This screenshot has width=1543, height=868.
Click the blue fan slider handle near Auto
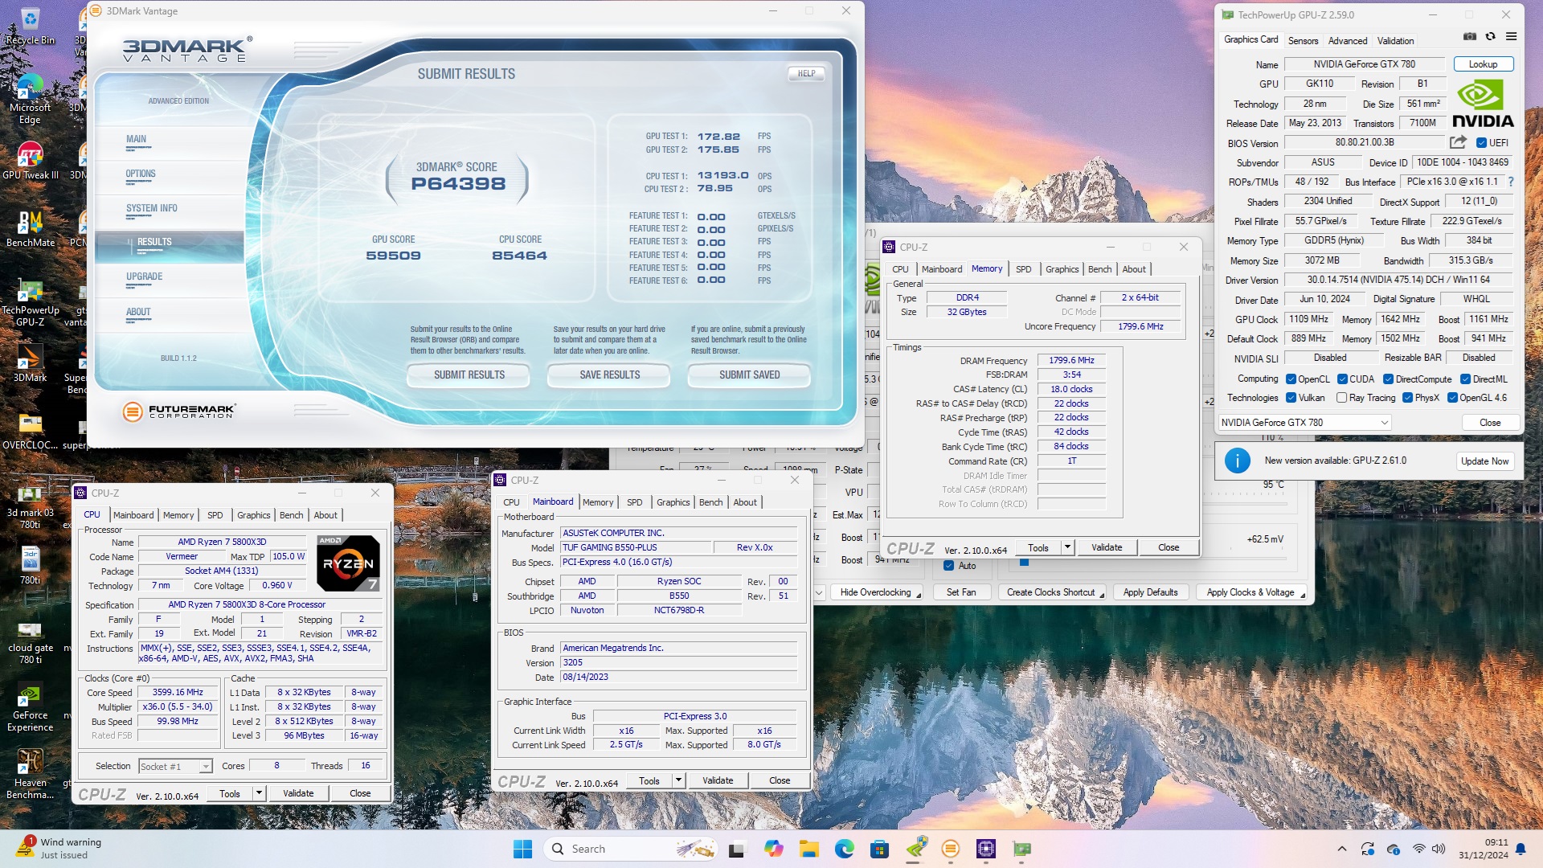1024,563
